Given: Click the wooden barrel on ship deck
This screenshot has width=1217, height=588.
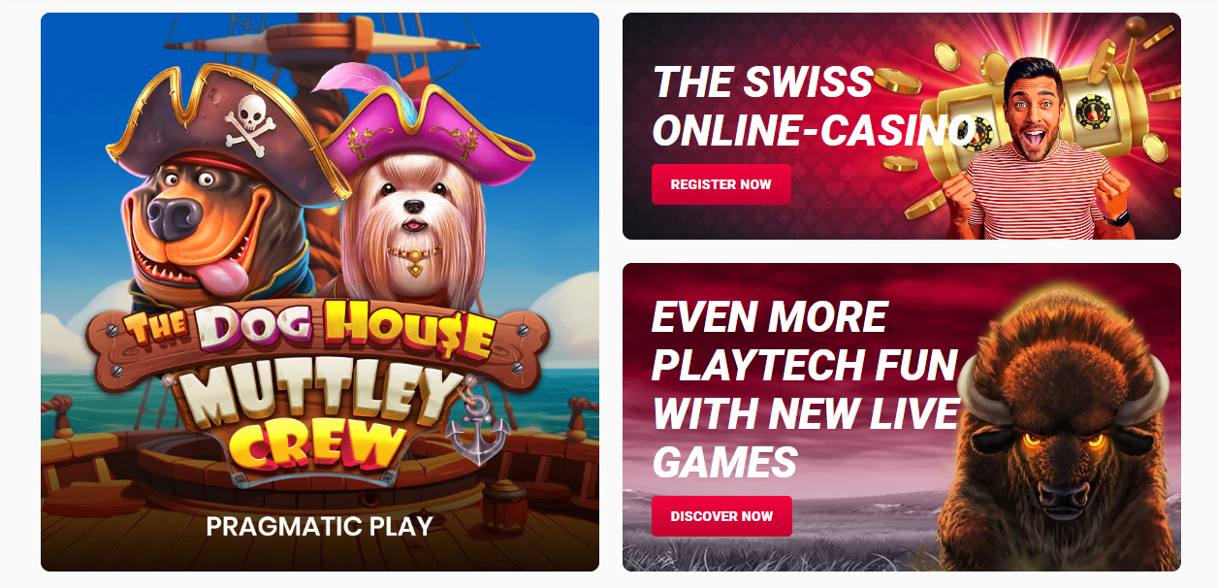Looking at the screenshot, I should 504,504.
